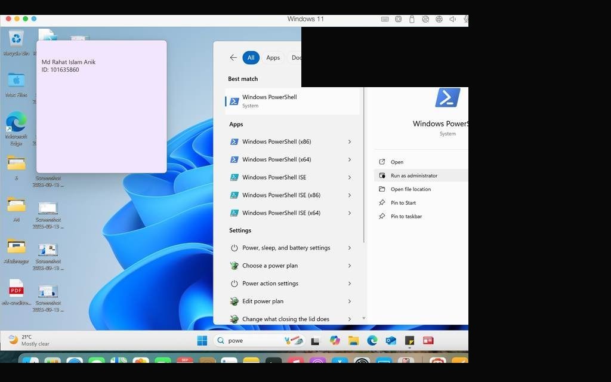611x382 pixels.
Task: Open Task View from the taskbar
Action: (x=315, y=341)
